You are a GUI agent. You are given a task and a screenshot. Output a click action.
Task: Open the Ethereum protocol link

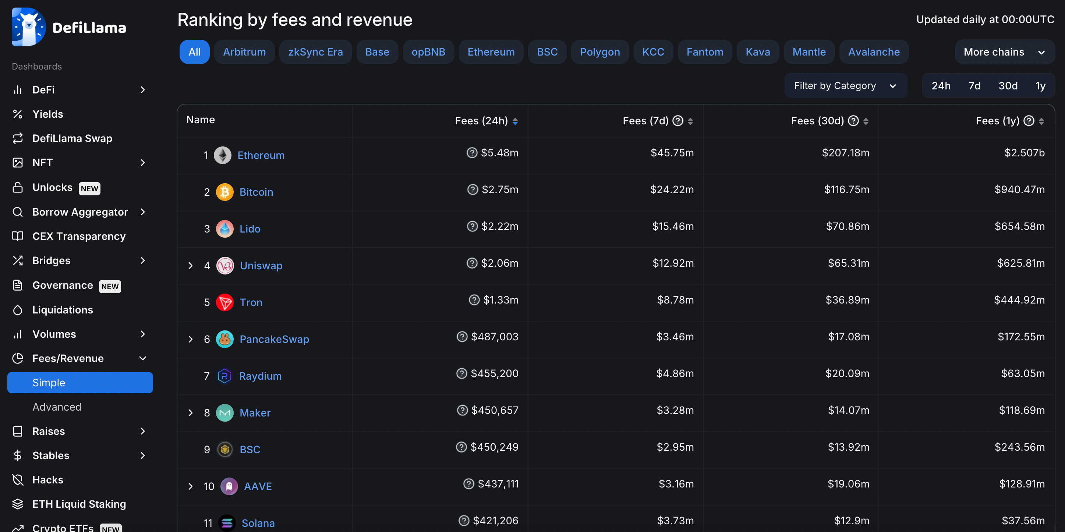[261, 155]
